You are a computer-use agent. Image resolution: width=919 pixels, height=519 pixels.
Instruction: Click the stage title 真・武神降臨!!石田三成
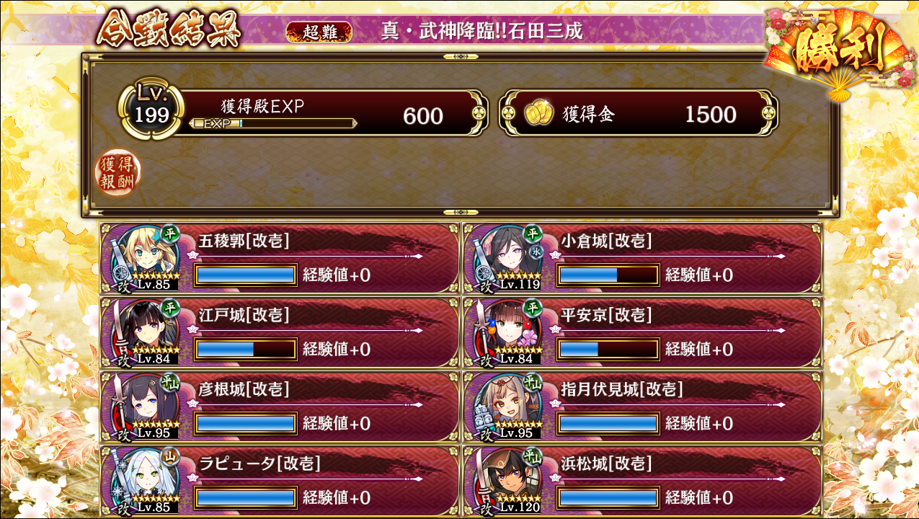[x=481, y=31]
